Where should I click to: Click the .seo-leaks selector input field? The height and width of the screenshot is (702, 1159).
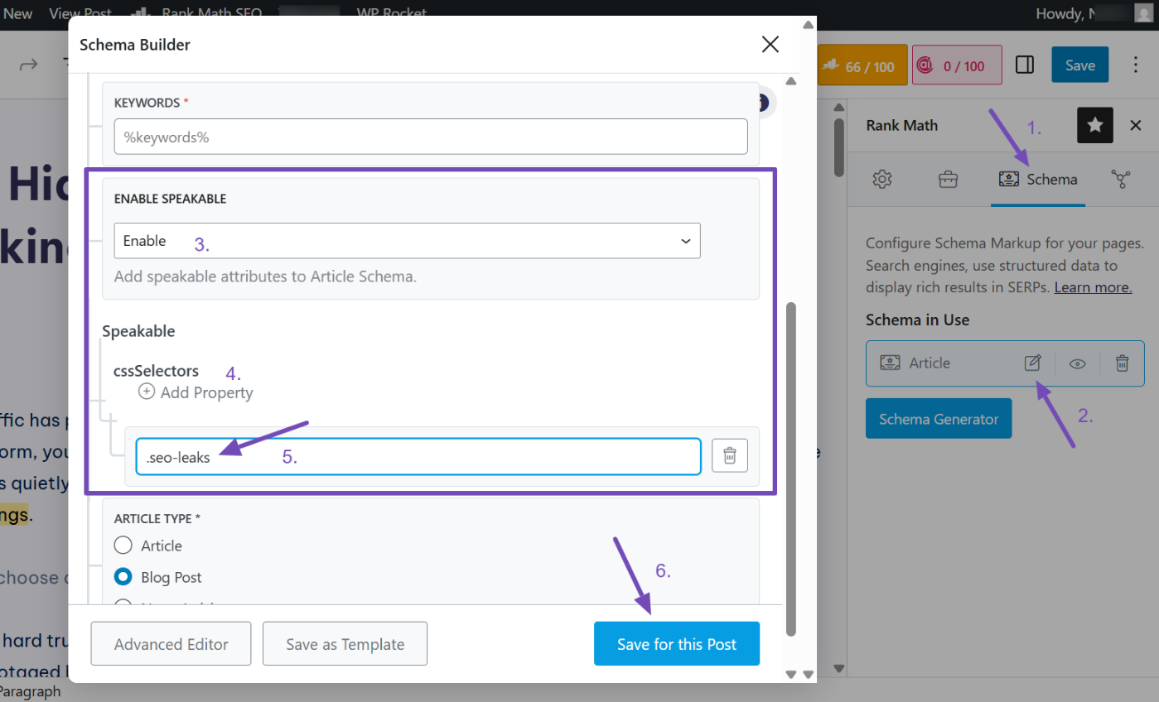[418, 456]
